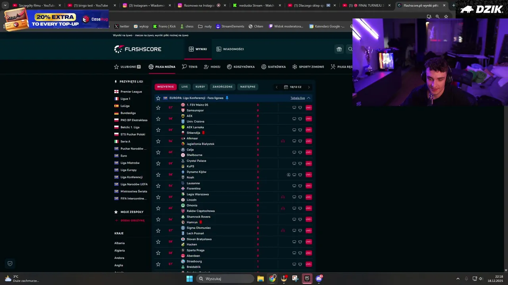This screenshot has height=285, width=508.
Task: Star the Alkmaar vs Jagiellonia match
Action: point(158,141)
